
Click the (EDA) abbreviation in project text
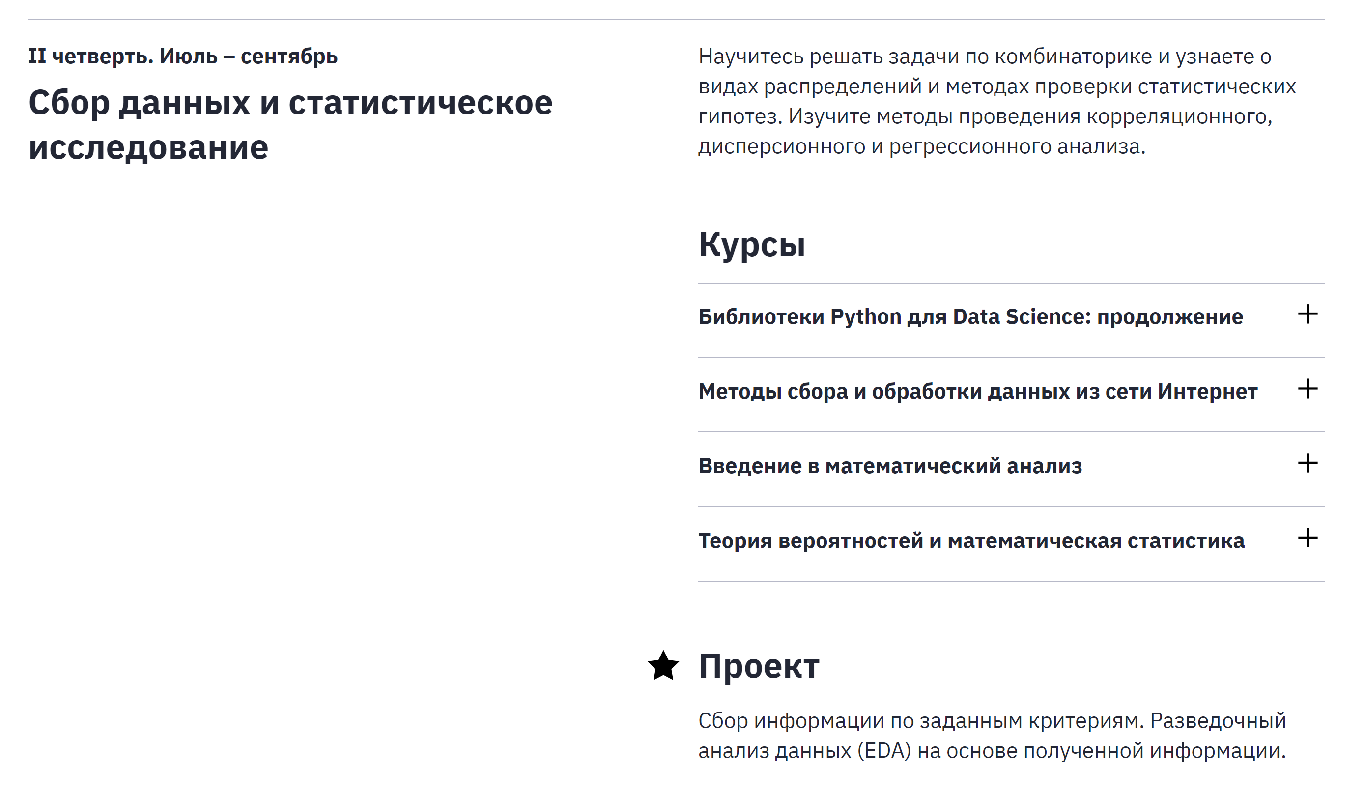pyautogui.click(x=884, y=751)
